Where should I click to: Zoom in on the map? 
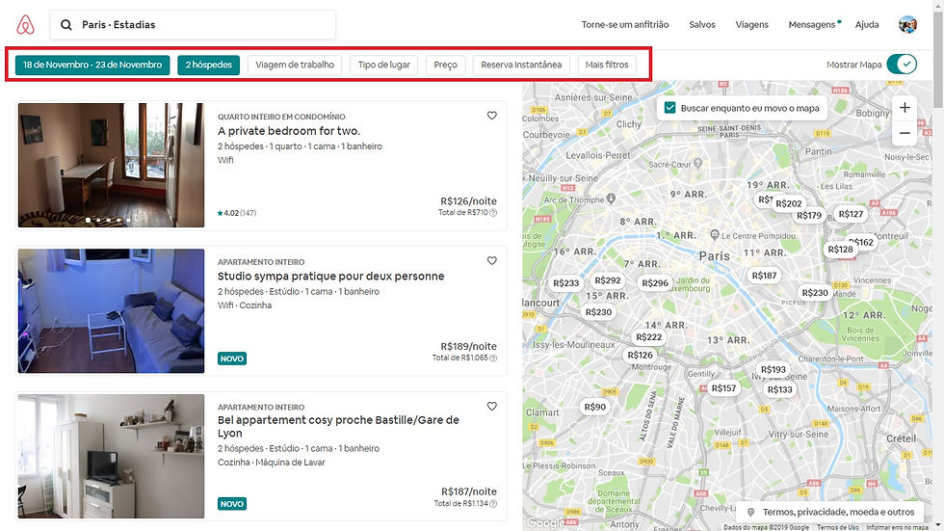click(x=905, y=108)
